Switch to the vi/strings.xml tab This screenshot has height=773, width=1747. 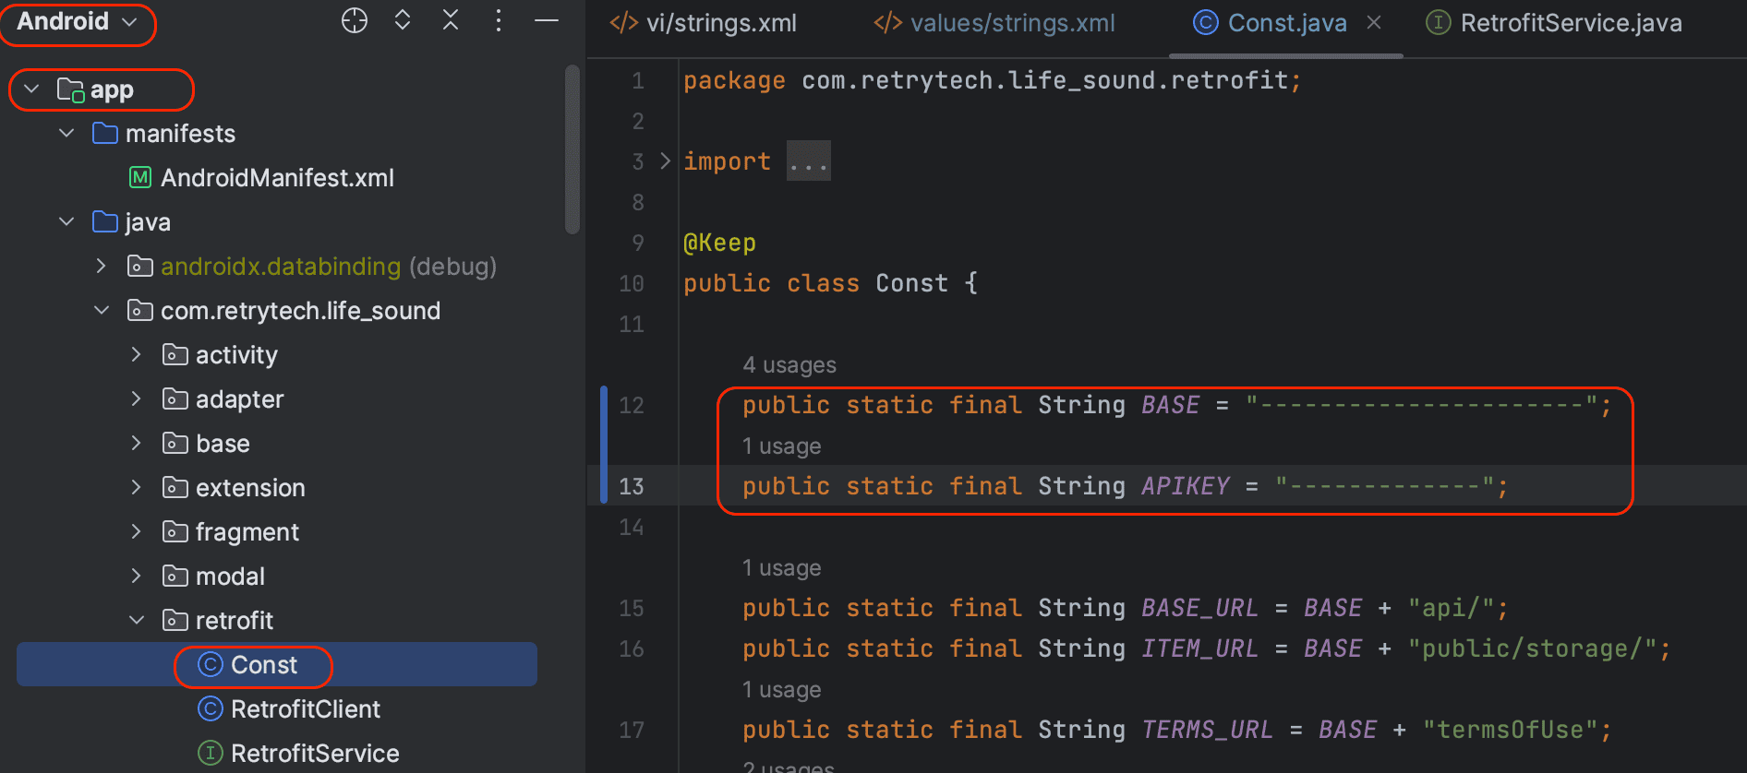pyautogui.click(x=704, y=23)
